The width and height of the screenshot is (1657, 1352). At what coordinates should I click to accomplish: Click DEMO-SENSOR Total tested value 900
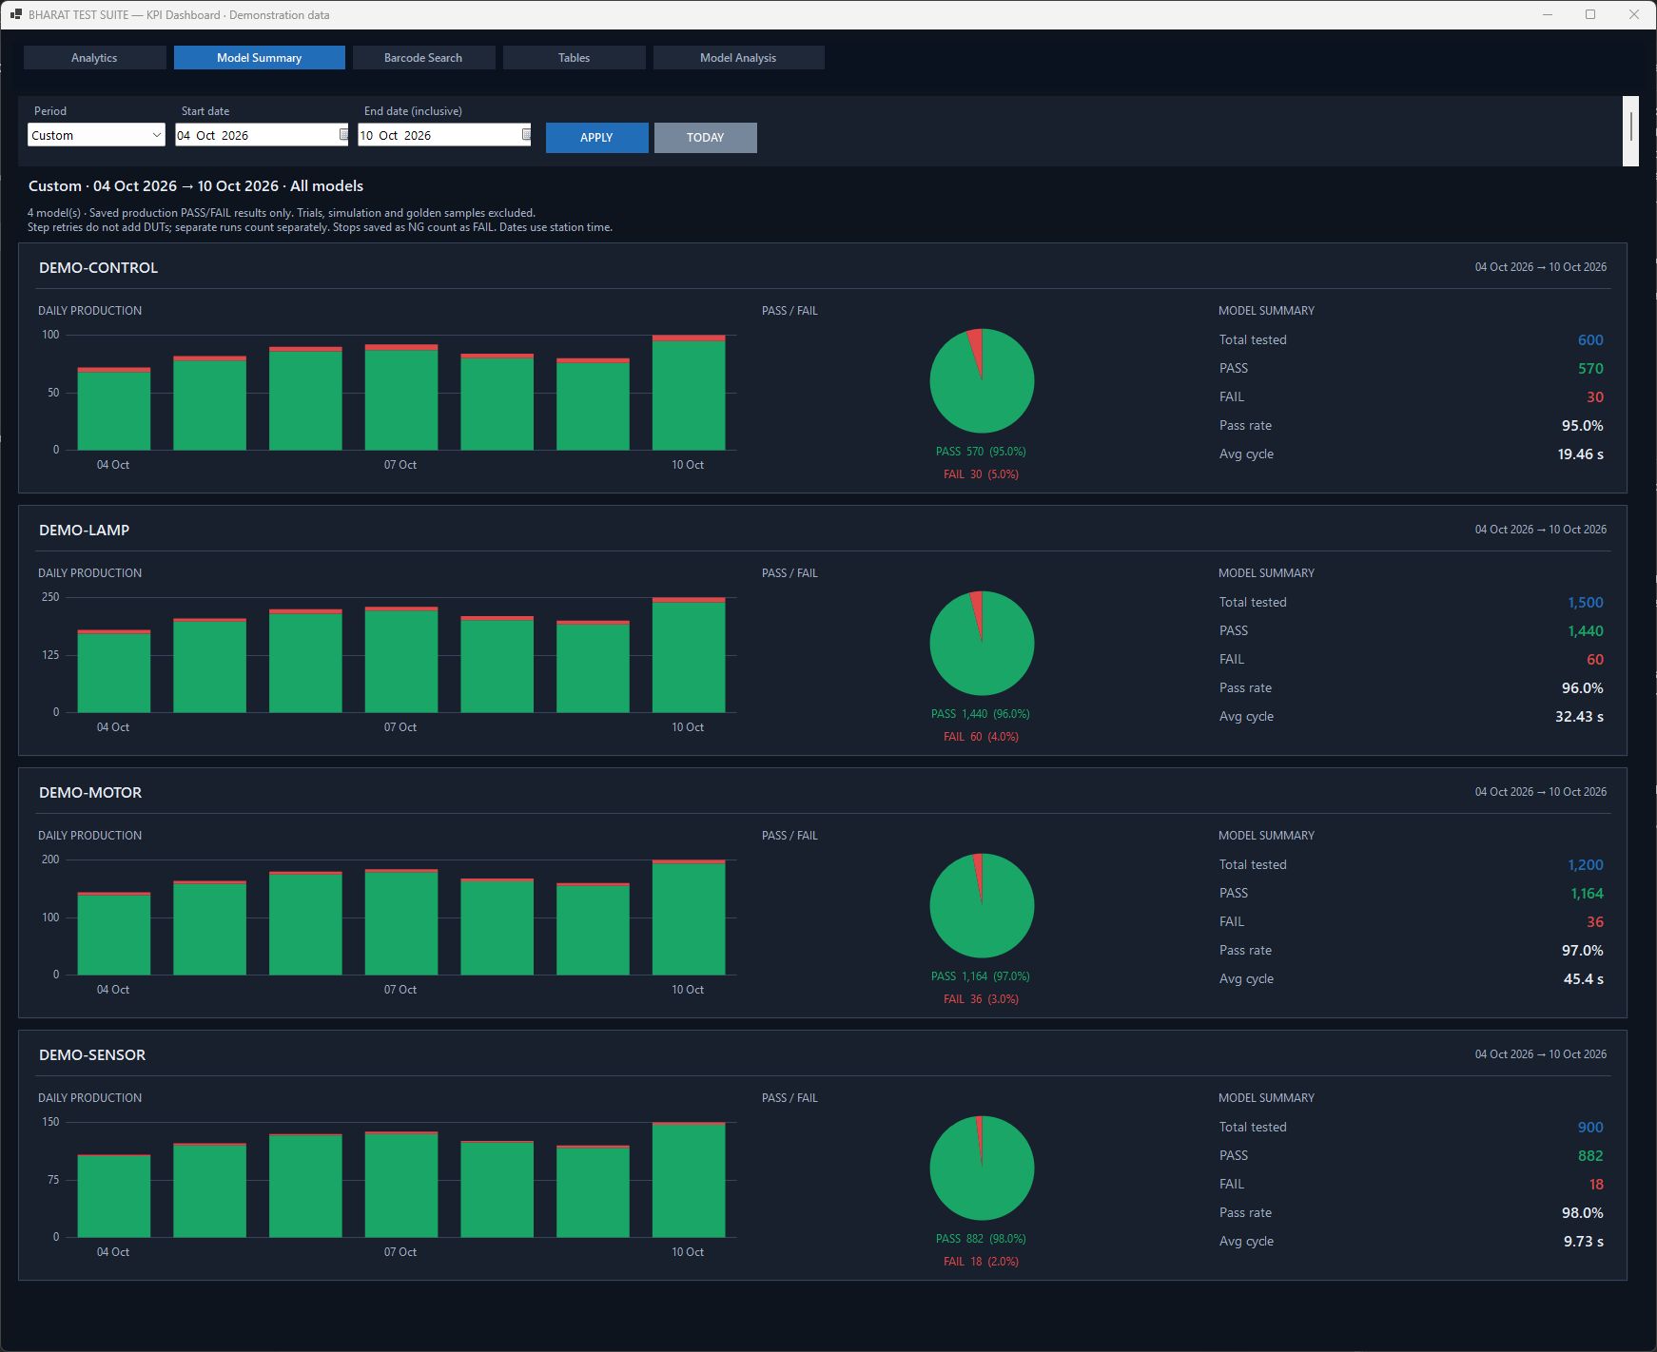click(1590, 1128)
